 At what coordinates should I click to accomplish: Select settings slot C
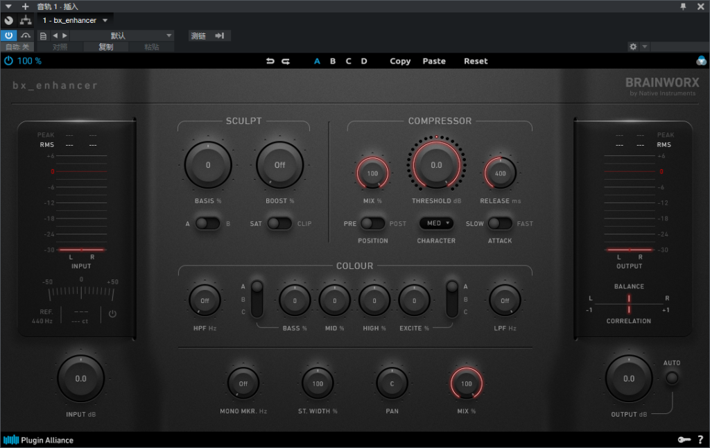pyautogui.click(x=348, y=61)
